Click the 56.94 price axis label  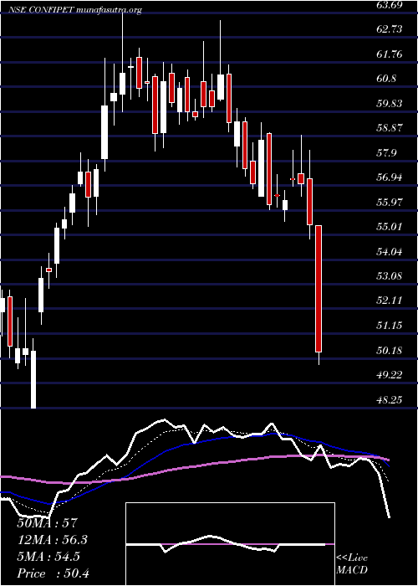390,177
